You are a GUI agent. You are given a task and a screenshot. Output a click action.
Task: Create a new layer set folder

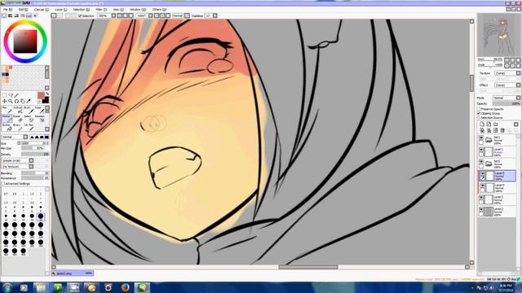(496, 125)
